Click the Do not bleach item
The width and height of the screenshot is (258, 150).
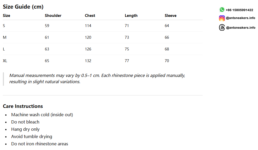point(25,122)
